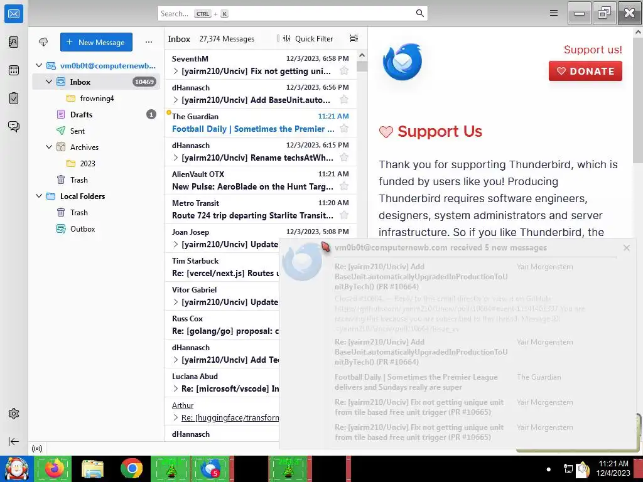Click the network tray icon

[568, 468]
